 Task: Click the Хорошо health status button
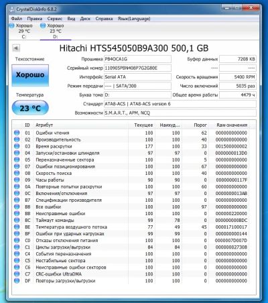[30, 75]
